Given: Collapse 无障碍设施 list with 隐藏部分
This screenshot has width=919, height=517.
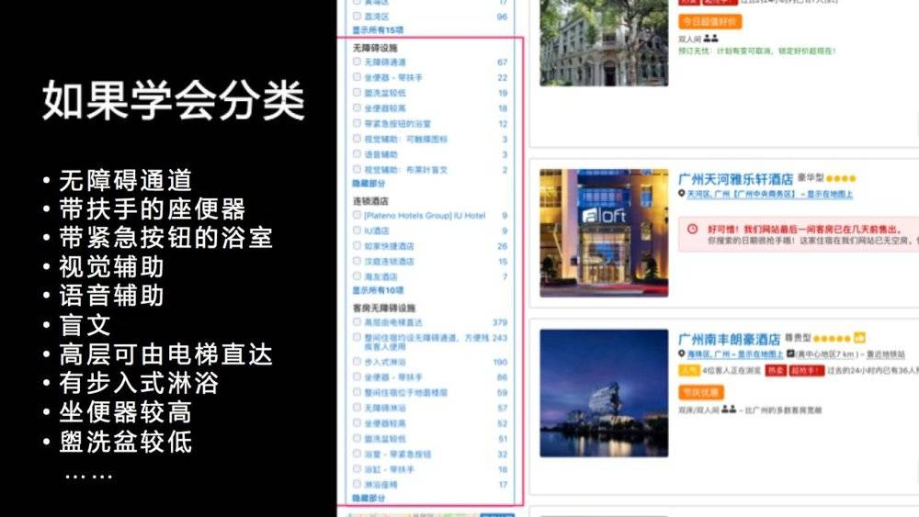Looking at the screenshot, I should click(369, 184).
